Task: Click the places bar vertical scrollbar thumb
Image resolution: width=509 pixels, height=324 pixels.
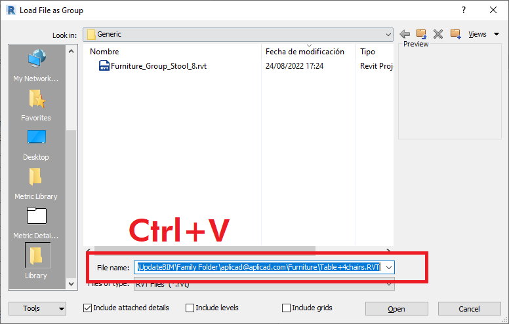Action: click(71, 204)
